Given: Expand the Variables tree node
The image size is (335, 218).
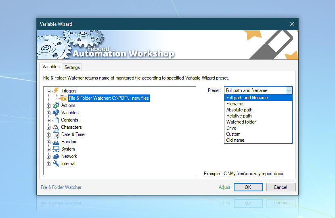Looking at the screenshot, I should (49, 113).
